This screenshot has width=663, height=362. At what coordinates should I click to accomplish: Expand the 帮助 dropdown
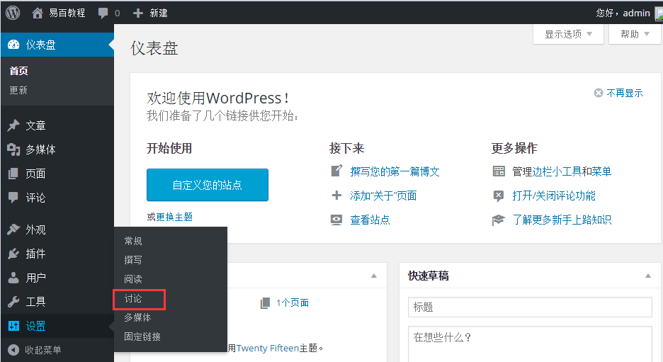635,34
